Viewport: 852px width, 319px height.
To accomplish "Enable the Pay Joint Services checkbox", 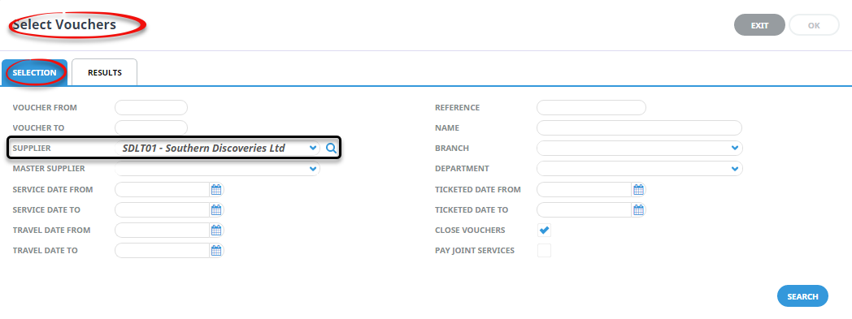I will pos(544,251).
